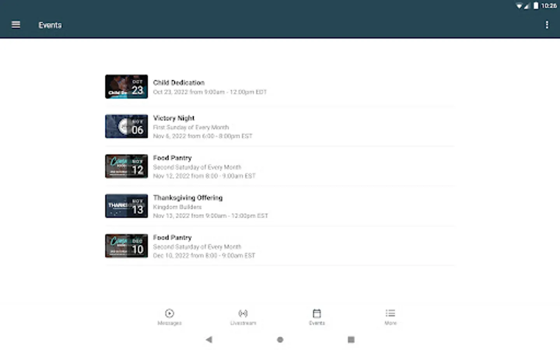The image size is (560, 350).
Task: Click the clock time in status bar
Action: 549,5
